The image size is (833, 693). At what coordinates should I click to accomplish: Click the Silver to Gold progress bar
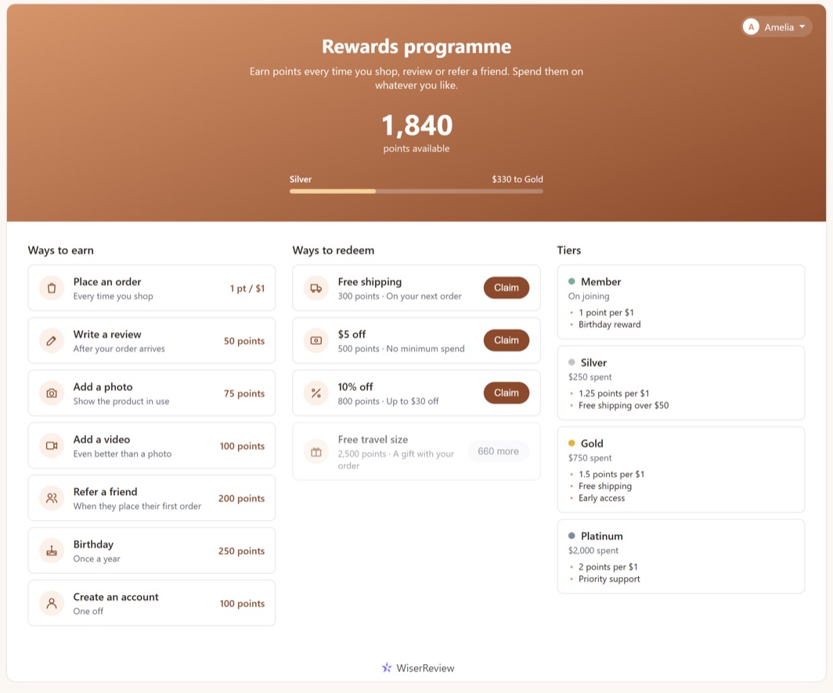pyautogui.click(x=416, y=191)
